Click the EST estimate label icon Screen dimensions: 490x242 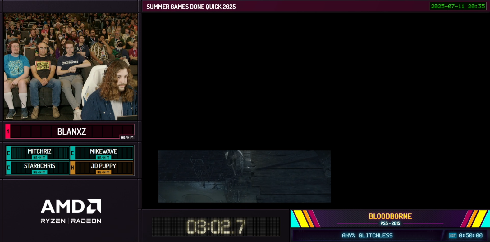(453, 235)
